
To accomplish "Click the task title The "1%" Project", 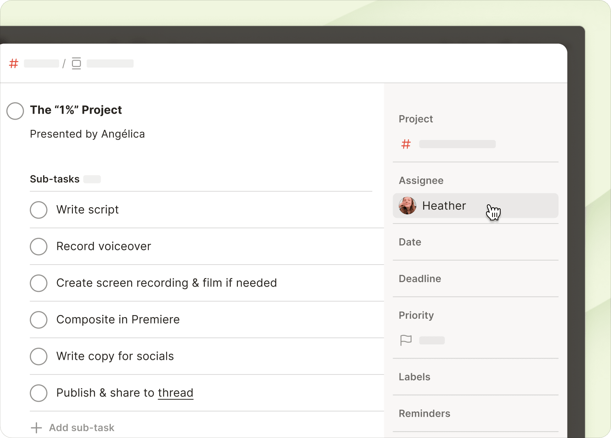I will [x=76, y=110].
